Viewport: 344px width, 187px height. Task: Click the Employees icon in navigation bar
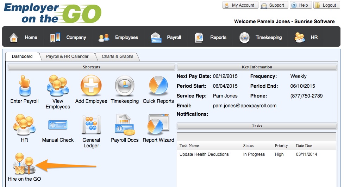tap(104, 38)
